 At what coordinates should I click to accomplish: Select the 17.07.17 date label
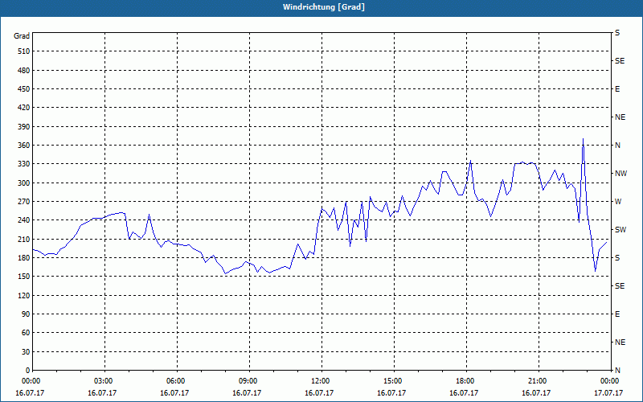[x=608, y=392]
